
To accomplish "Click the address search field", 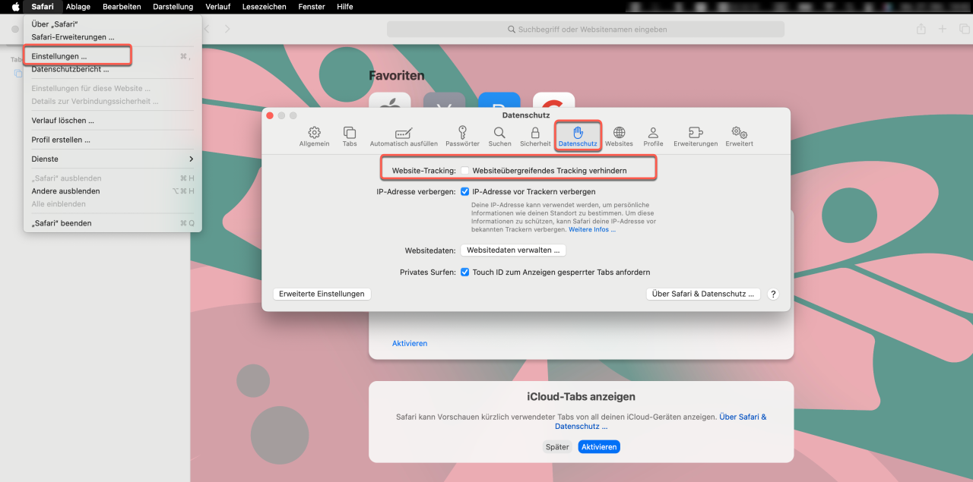I will click(x=585, y=30).
